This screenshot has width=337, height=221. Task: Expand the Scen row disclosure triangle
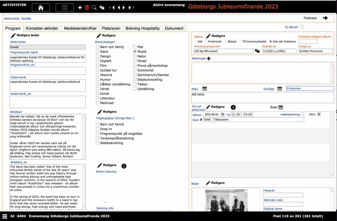coord(201,120)
